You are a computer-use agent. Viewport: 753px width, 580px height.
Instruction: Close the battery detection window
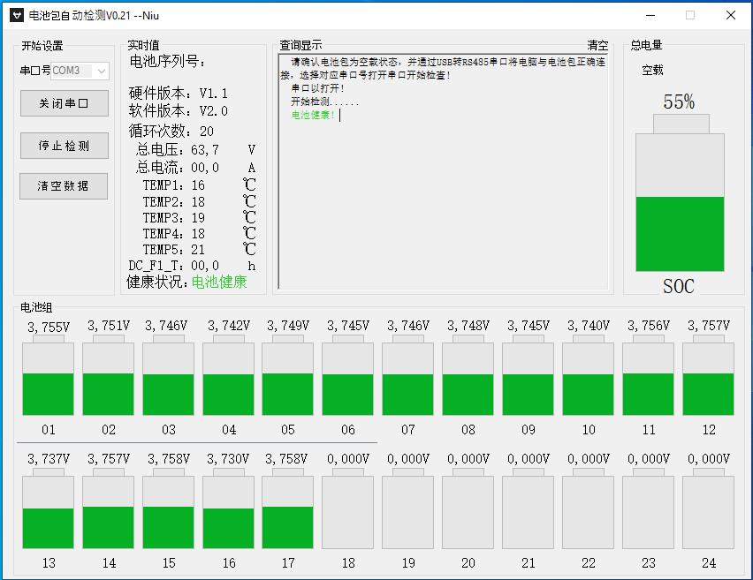point(730,15)
